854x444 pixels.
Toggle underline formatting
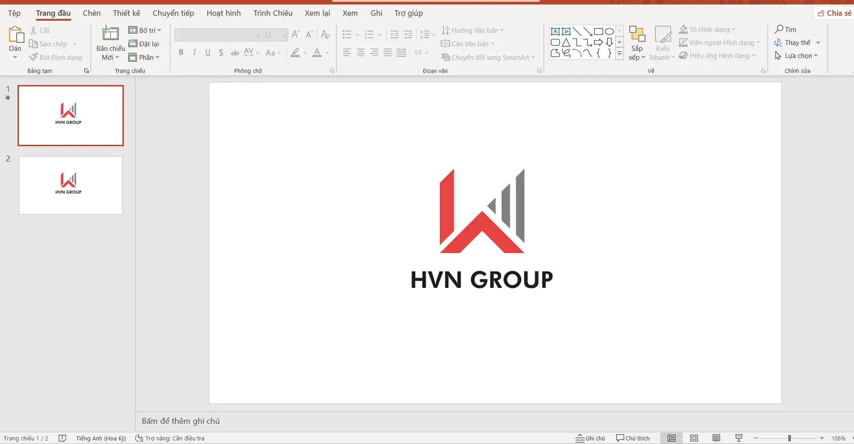click(x=208, y=53)
